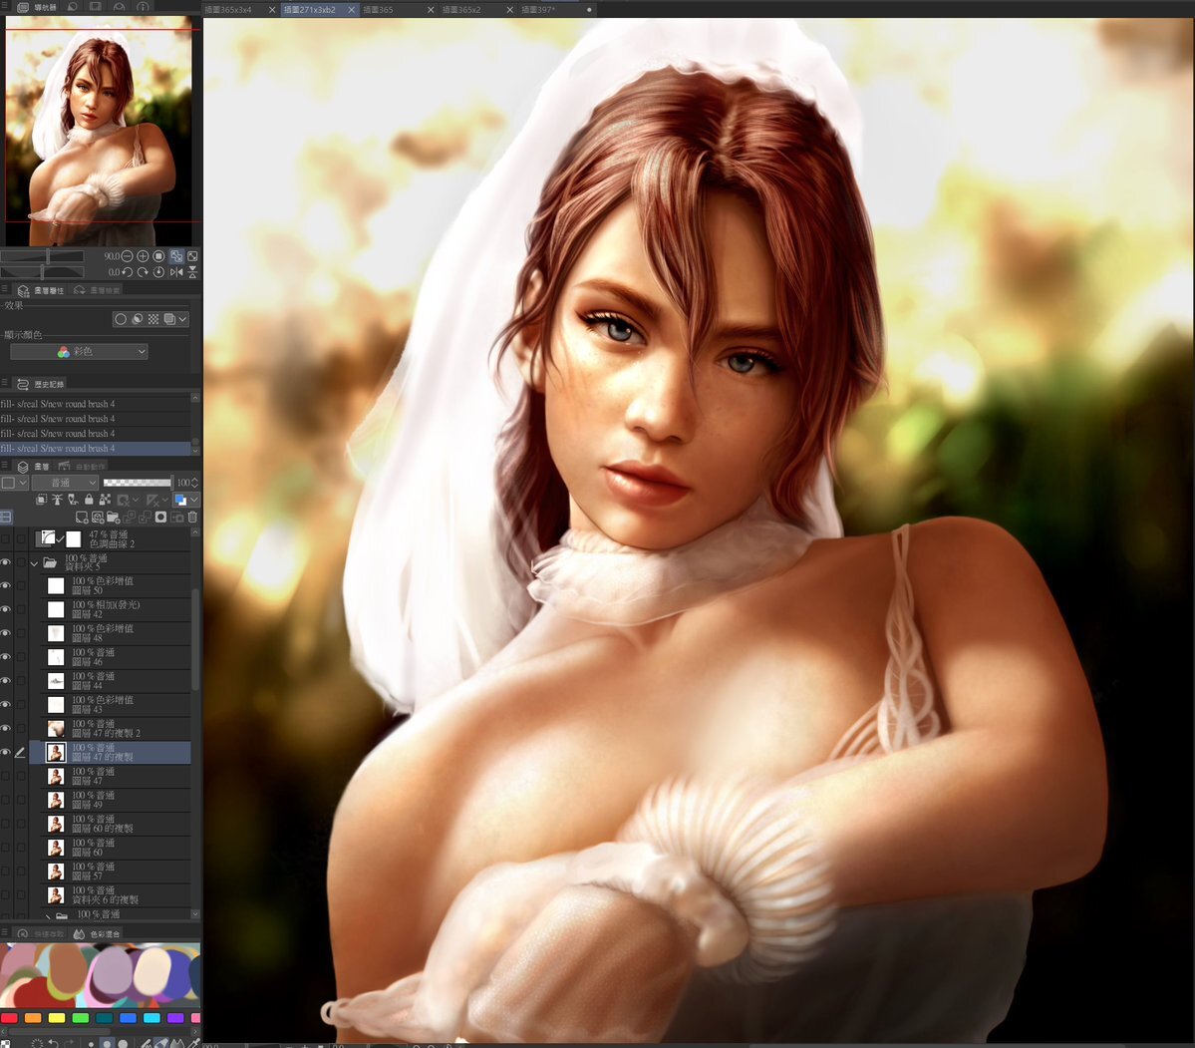Close the 插圖271x3xb2 tab
This screenshot has width=1195, height=1048.
[352, 10]
